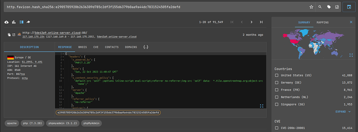
Task: Collapse the server array fold arrow at line 12
Action: (x=63, y=90)
